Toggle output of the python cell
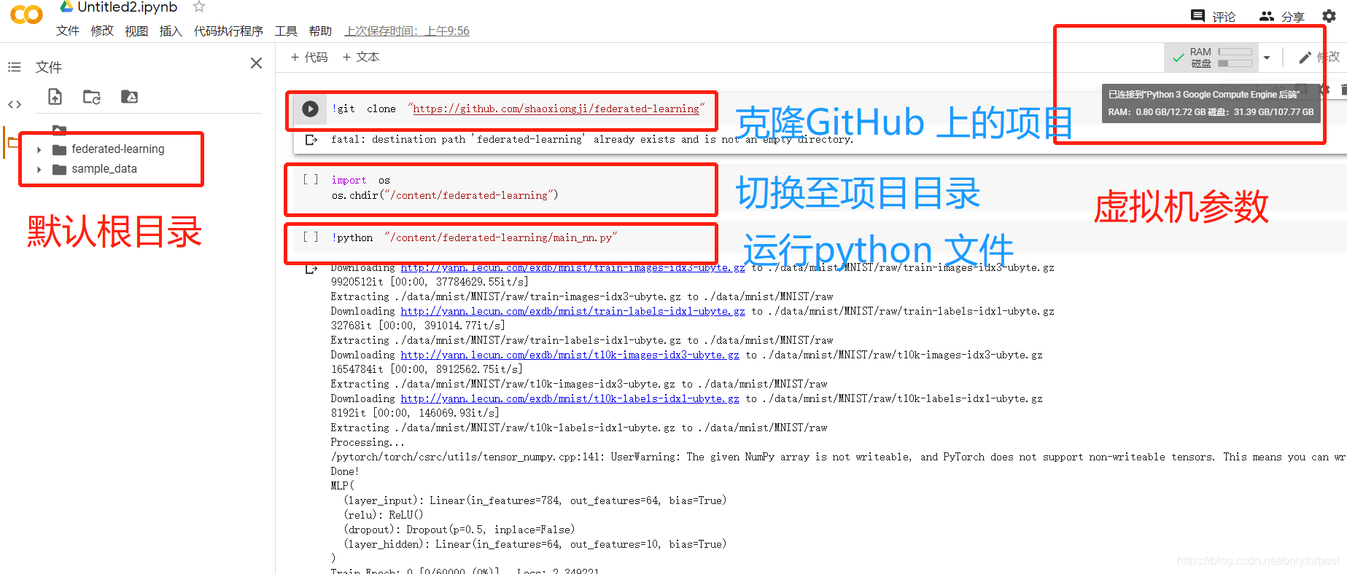This screenshot has width=1347, height=574. 311,269
